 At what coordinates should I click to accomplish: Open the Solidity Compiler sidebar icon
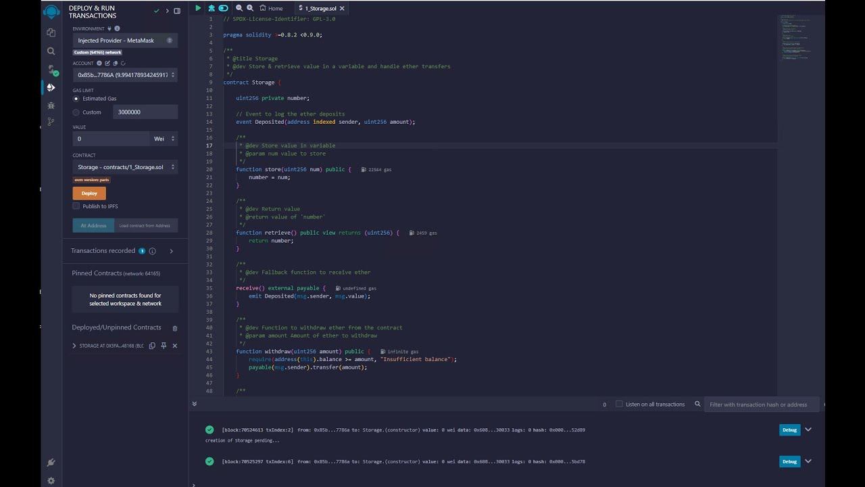pyautogui.click(x=51, y=69)
